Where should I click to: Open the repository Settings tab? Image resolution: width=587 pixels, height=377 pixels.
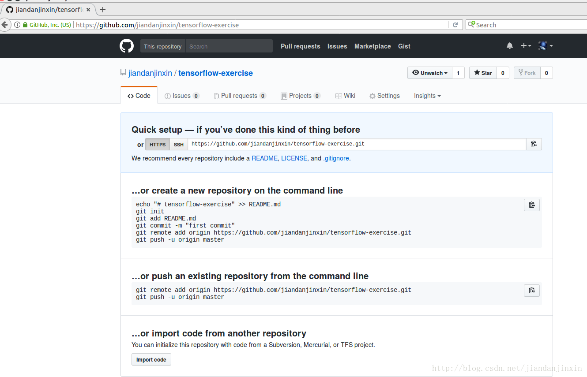pyautogui.click(x=384, y=96)
